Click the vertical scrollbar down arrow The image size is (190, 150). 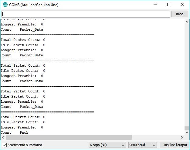click(187, 132)
